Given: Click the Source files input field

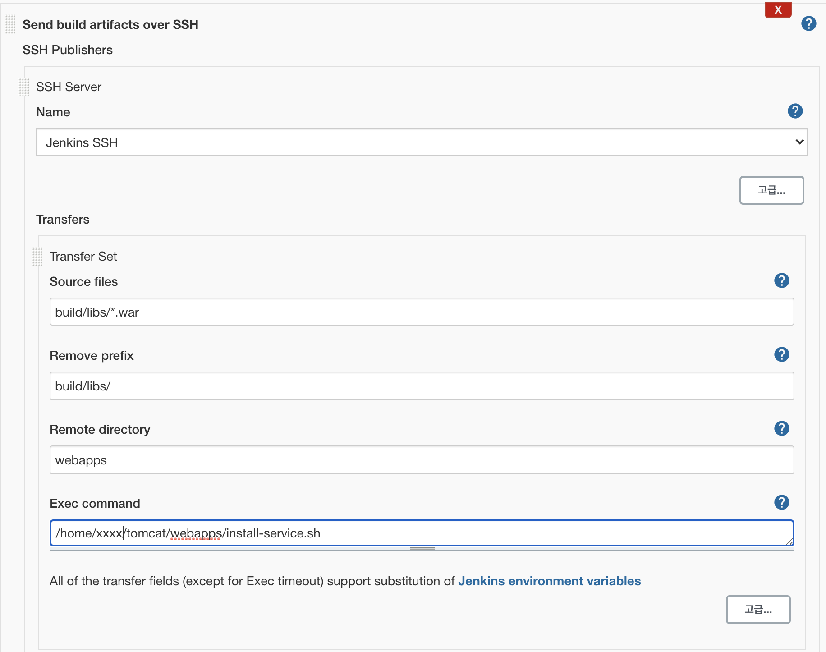Looking at the screenshot, I should 422,312.
